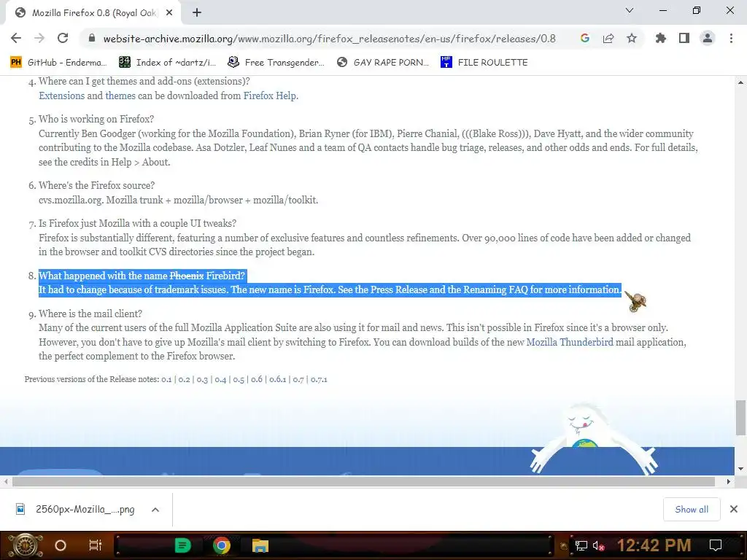Open the Firefox Help link
This screenshot has width=747, height=560.
click(270, 96)
